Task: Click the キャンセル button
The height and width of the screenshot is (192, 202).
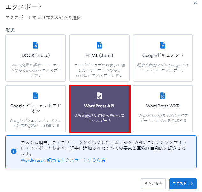Action: coord(153,183)
